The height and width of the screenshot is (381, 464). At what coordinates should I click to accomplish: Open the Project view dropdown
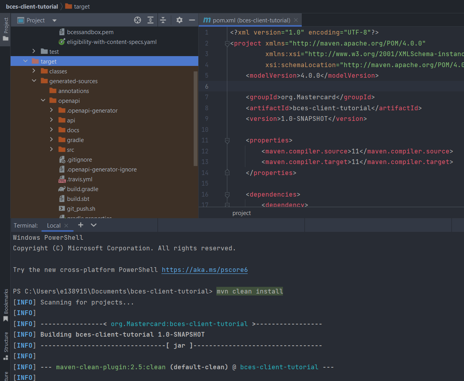[54, 20]
